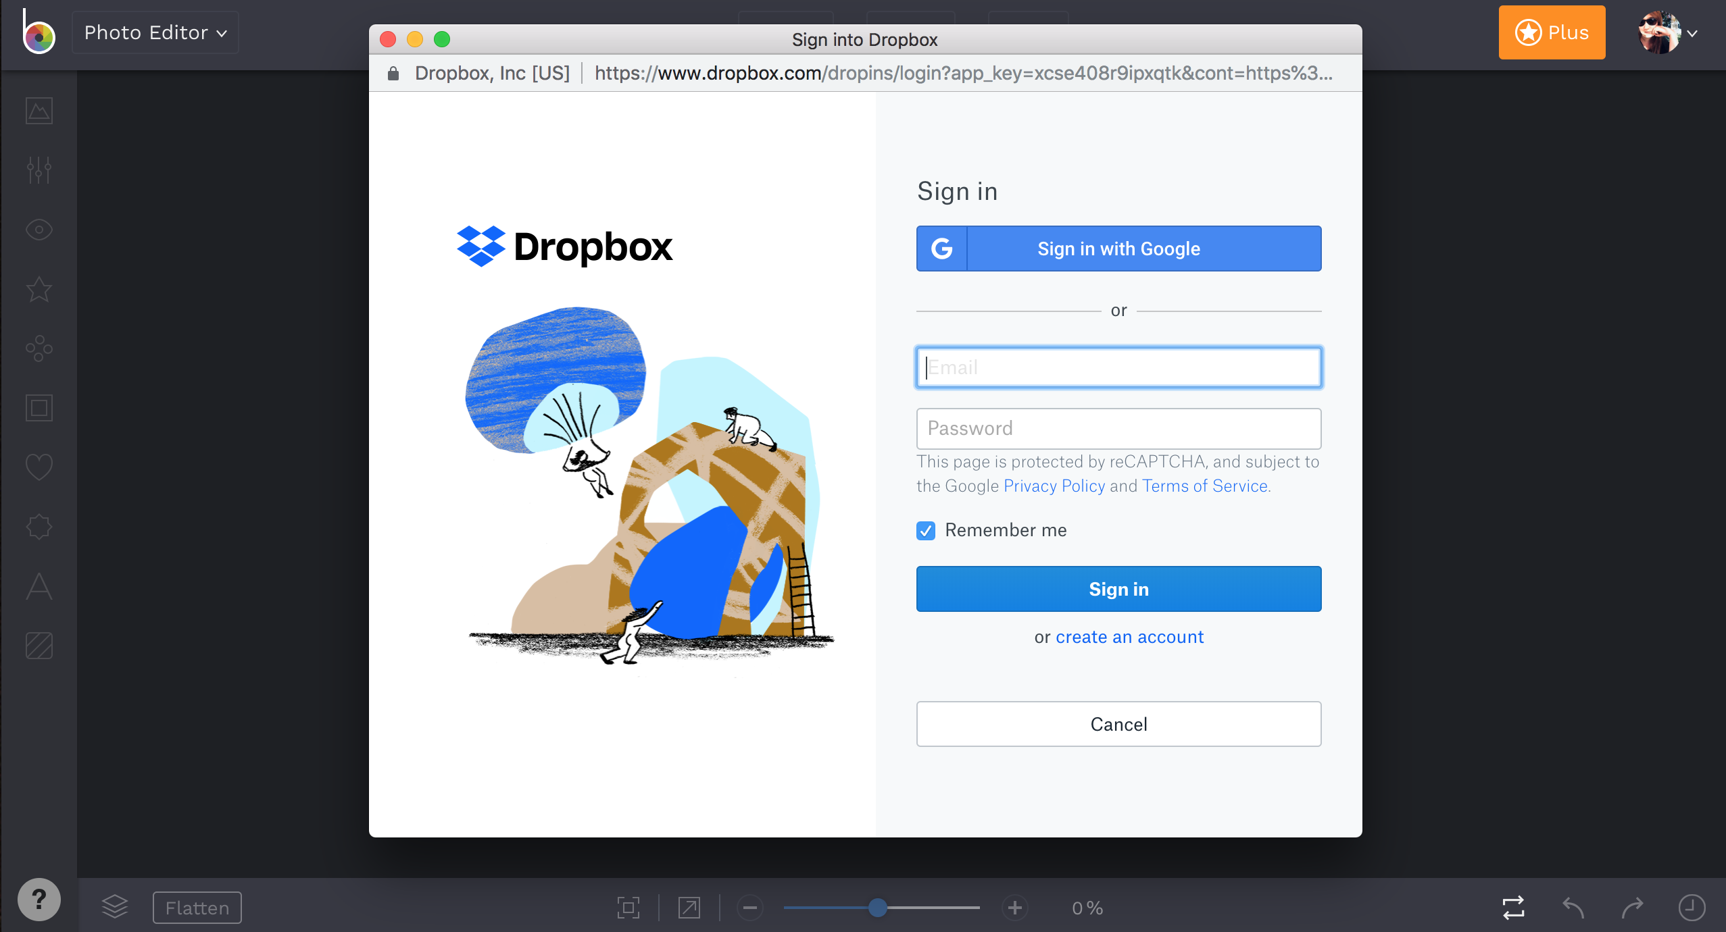Viewport: 1726px width, 932px height.
Task: Click the Dropbox, Inc [US] certificate label
Action: coord(493,73)
